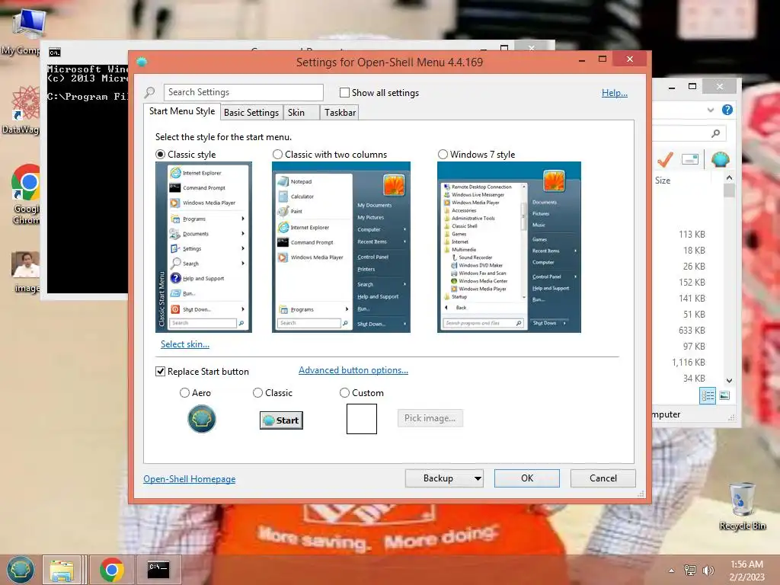Switch to Command Prompt taskbar icon
This screenshot has width=780, height=585.
click(x=158, y=570)
